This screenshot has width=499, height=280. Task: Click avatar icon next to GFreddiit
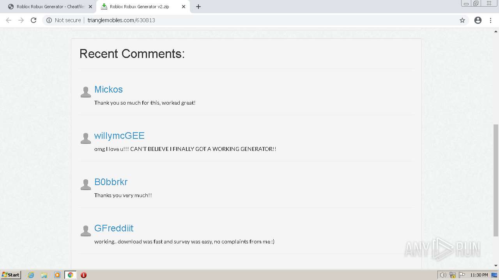[x=85, y=231]
